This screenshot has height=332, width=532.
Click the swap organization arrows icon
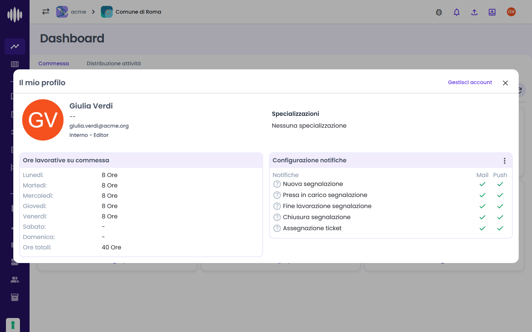[46, 11]
